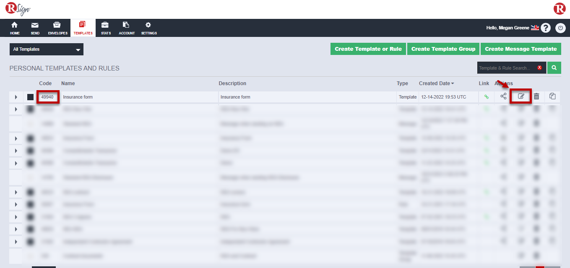Go to the Envelopes tab

pos(57,28)
